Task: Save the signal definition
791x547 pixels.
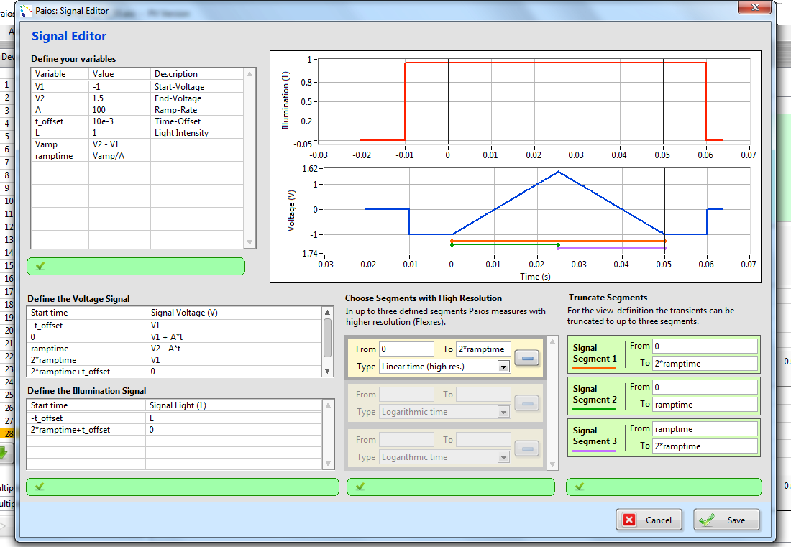Action: coord(726,520)
